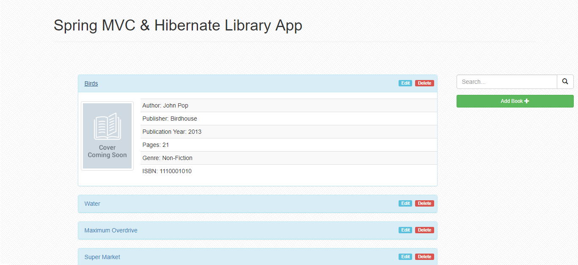Edit the Super Market book
The height and width of the screenshot is (265, 578).
pos(405,257)
